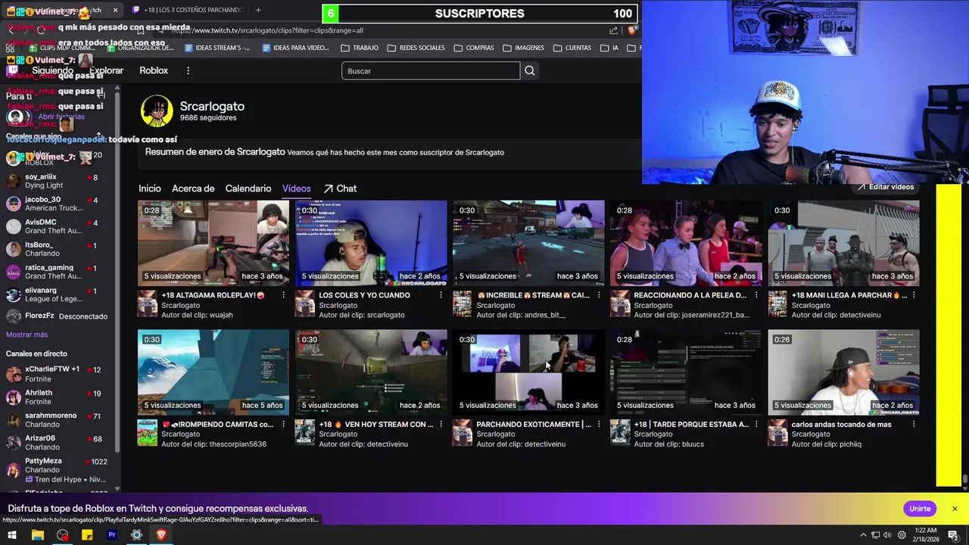Open options for ROMPIENDO CAMITAS clip

283,425
